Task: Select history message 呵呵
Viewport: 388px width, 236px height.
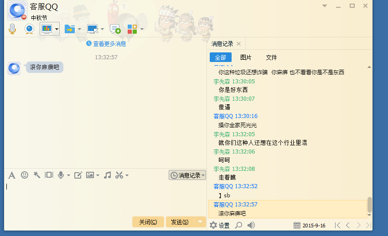Action: point(224,160)
